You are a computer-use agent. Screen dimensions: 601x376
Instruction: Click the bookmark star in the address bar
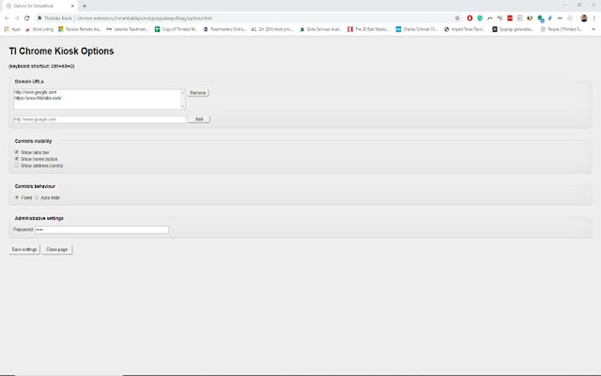pyautogui.click(x=457, y=18)
